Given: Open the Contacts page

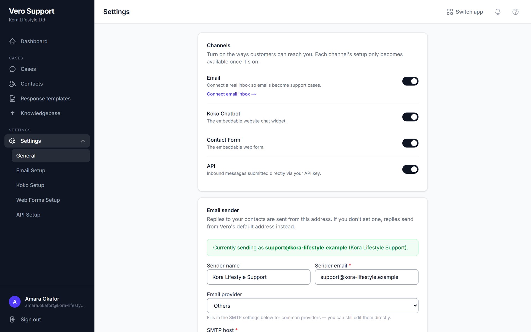Looking at the screenshot, I should tap(47, 84).
